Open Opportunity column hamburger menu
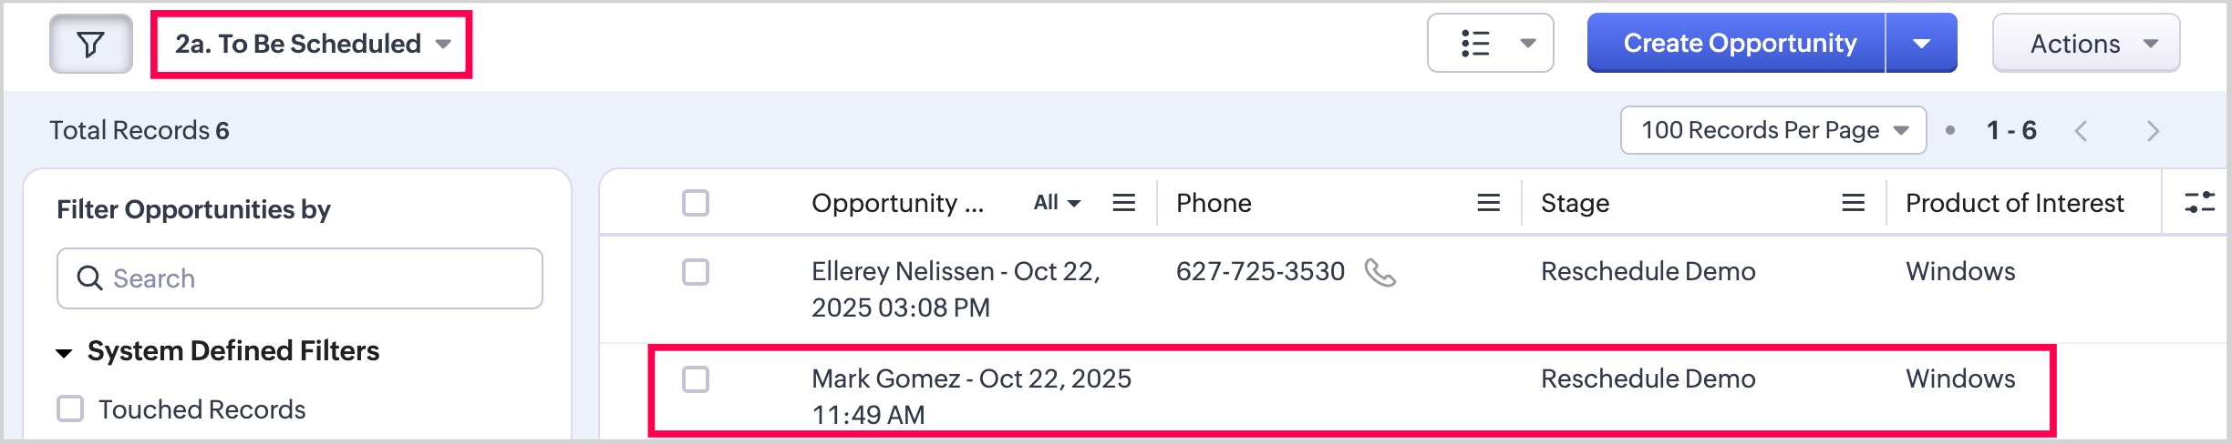 click(x=1123, y=203)
